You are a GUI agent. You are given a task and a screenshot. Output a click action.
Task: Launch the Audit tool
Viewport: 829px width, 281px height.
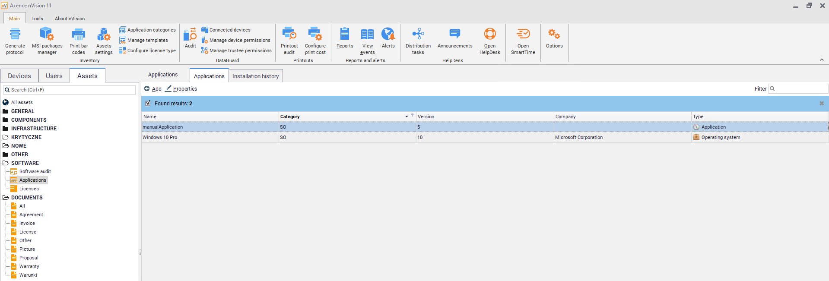tap(190, 35)
